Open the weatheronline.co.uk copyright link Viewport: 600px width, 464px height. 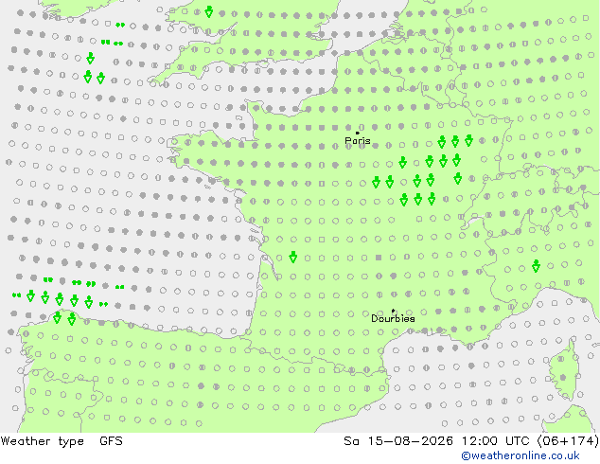(x=521, y=455)
